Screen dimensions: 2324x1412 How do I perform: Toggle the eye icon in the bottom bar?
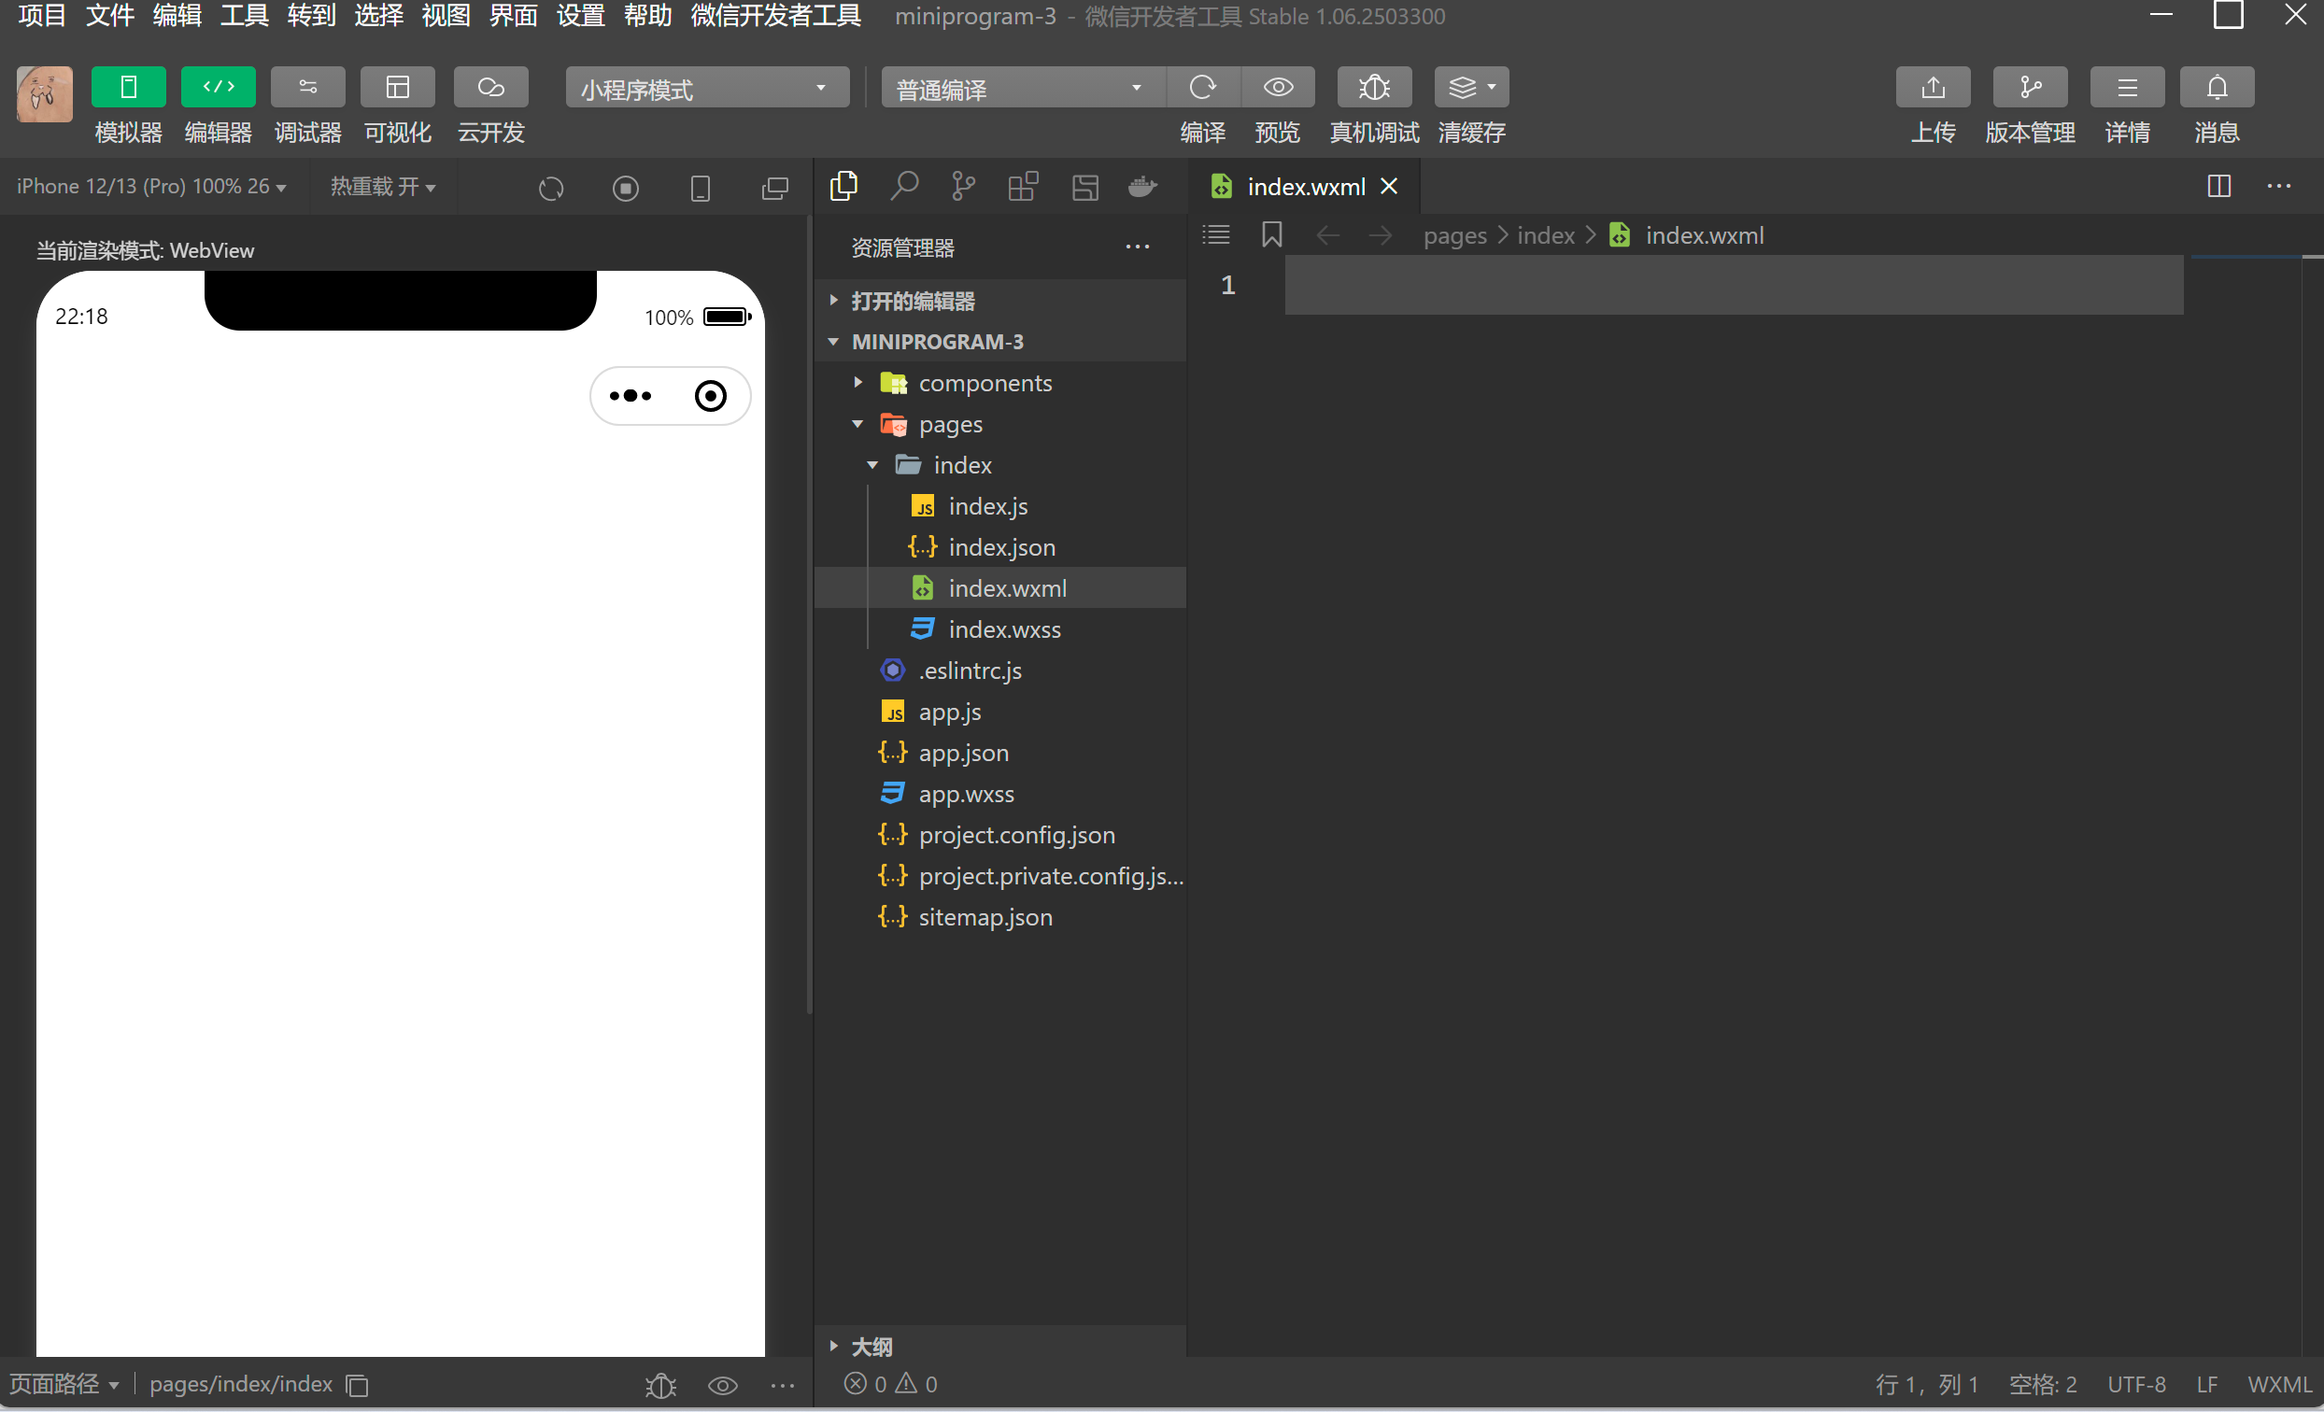pyautogui.click(x=722, y=1385)
